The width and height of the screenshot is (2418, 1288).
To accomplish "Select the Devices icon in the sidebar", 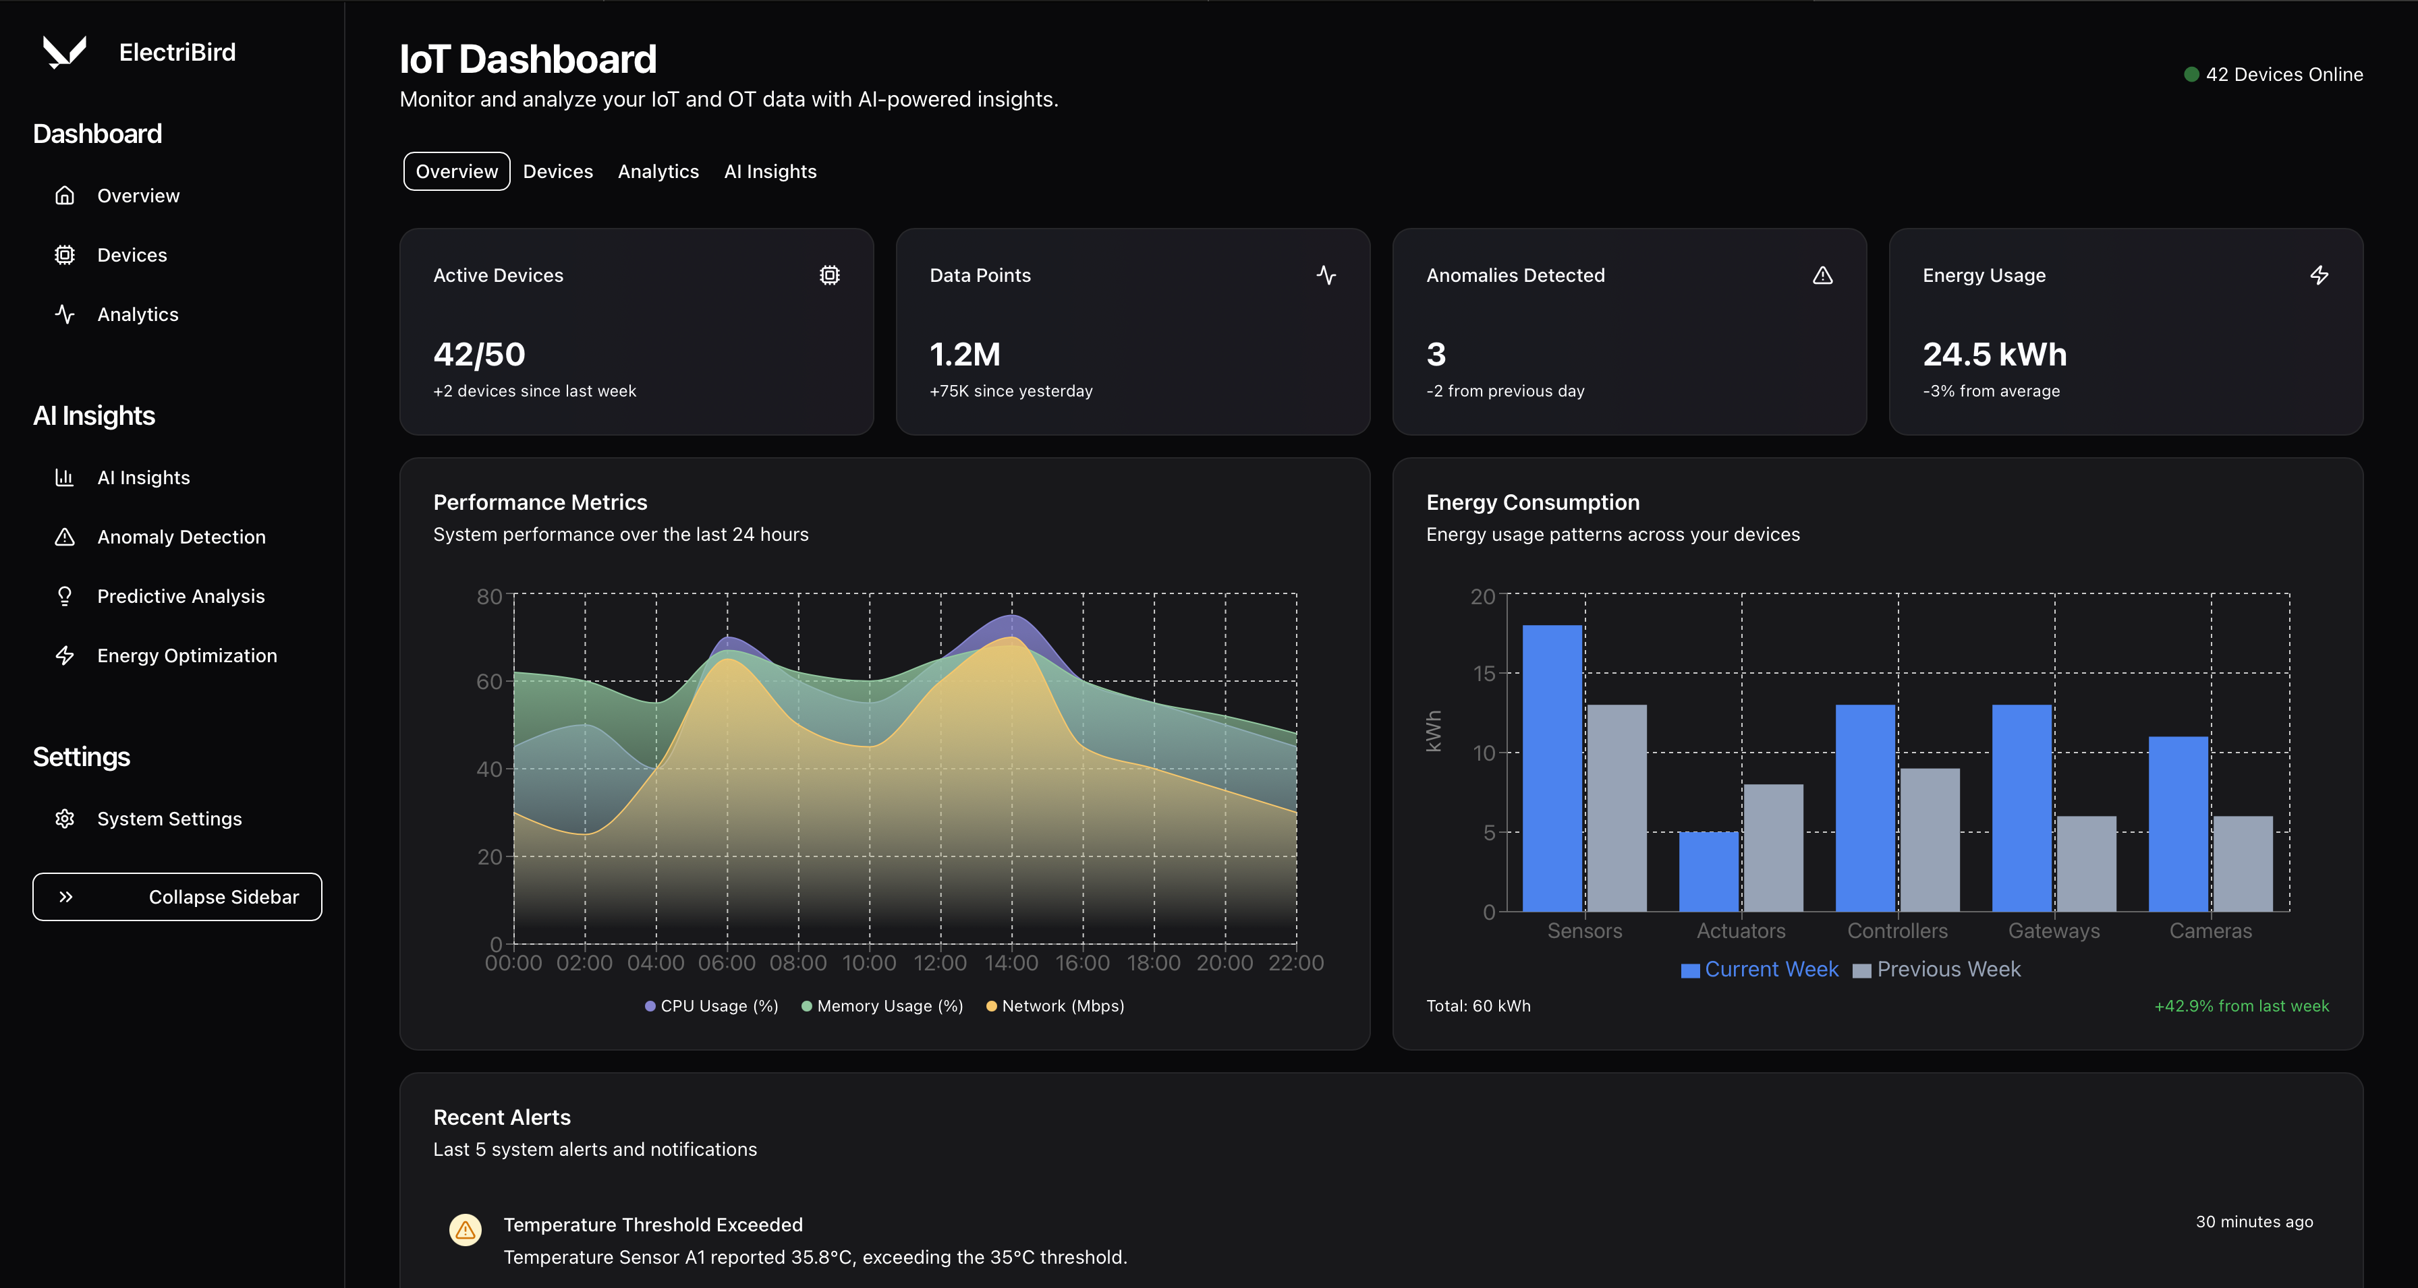I will (x=65, y=254).
